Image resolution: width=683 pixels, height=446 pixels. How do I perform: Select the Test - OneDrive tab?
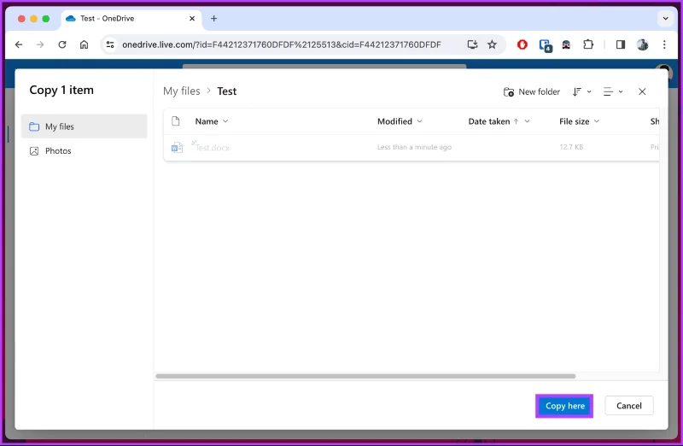(131, 19)
